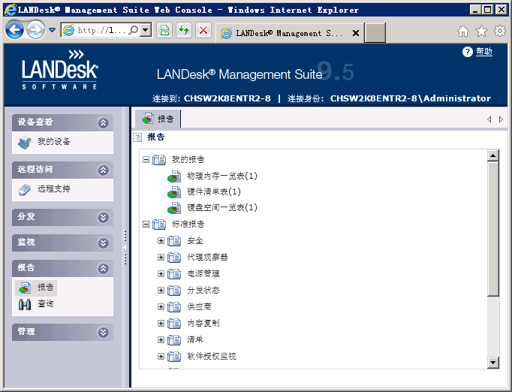Expand the 软件授权监视 folder node
Viewport: 512px width, 392px height.
tap(161, 356)
